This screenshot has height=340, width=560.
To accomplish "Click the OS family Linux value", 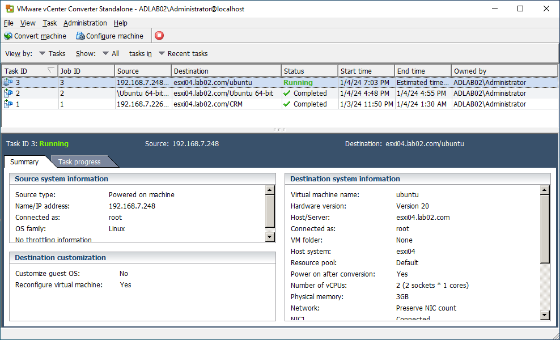I will pos(117,228).
